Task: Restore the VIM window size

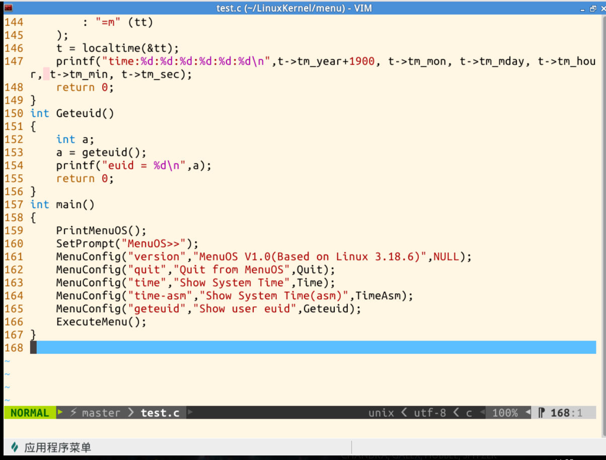Action: [x=592, y=9]
